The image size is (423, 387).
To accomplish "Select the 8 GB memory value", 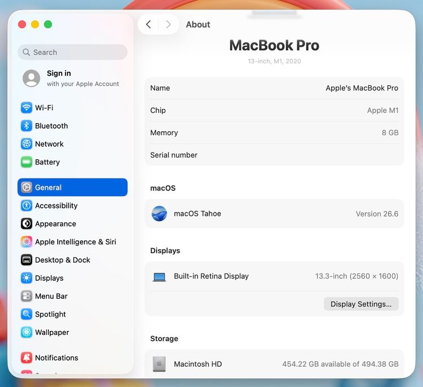I will (390, 132).
